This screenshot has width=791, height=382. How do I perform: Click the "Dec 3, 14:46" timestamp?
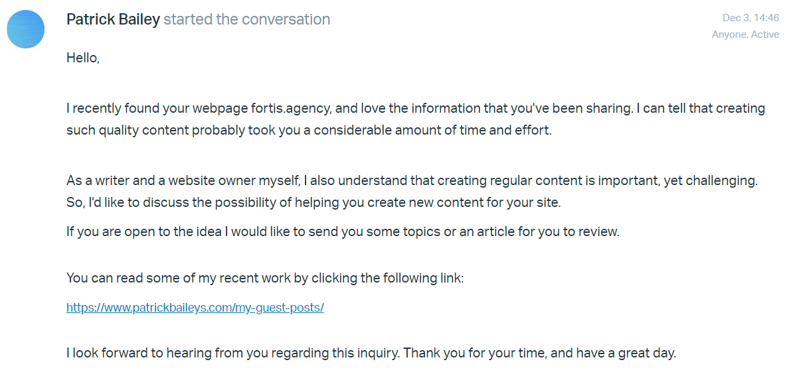(x=750, y=19)
